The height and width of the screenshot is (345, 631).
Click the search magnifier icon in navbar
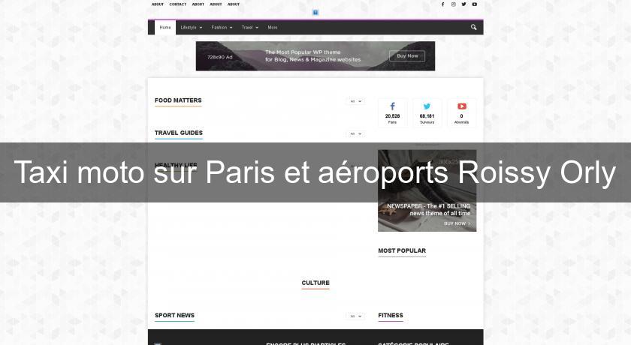point(474,27)
